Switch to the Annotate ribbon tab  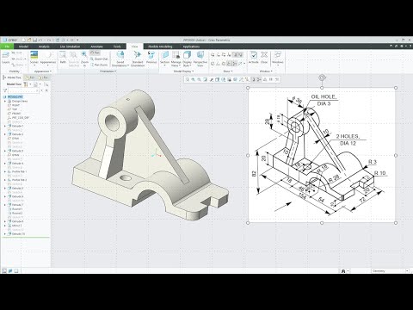pos(96,46)
